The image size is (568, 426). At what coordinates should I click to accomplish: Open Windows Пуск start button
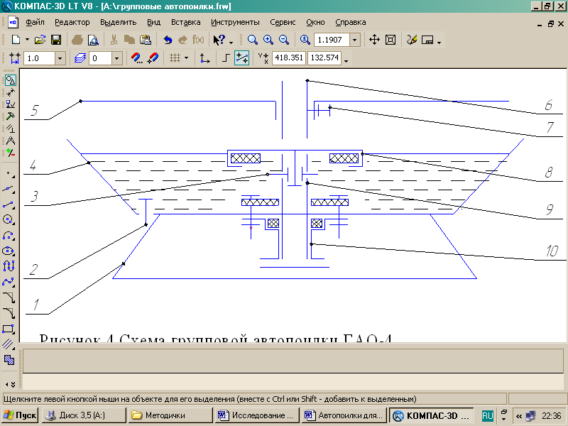pyautogui.click(x=20, y=415)
